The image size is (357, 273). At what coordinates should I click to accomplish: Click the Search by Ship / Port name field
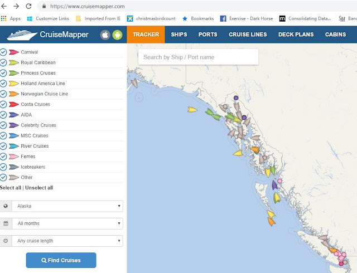199,57
